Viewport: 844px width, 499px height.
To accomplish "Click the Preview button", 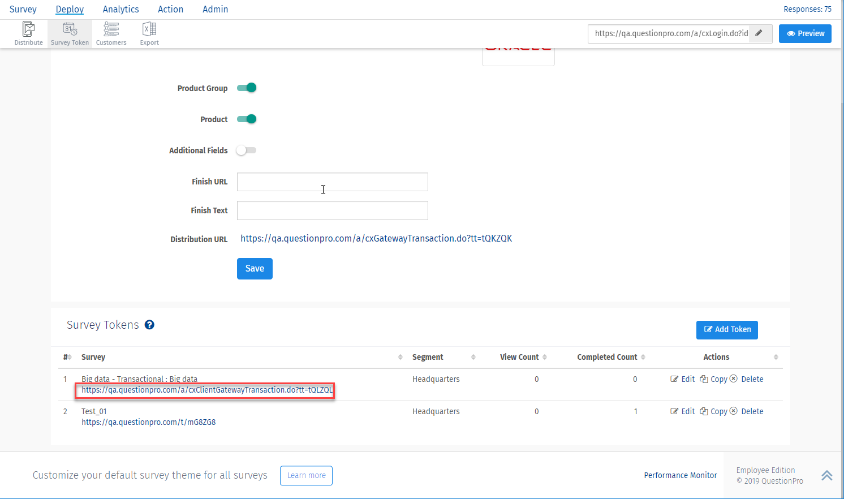I will [x=805, y=33].
